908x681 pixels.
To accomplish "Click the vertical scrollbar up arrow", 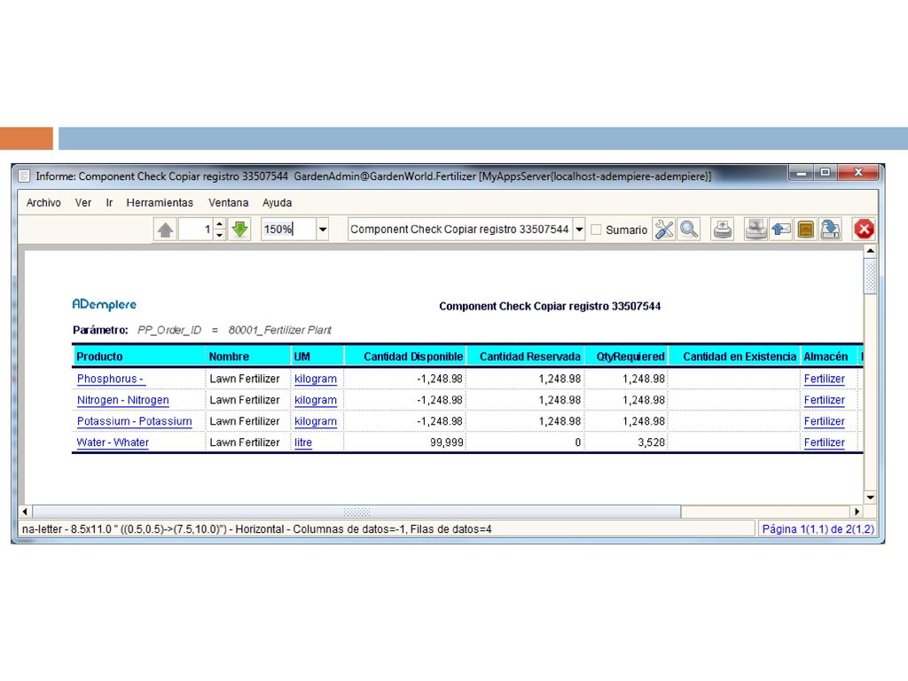I will [x=870, y=251].
